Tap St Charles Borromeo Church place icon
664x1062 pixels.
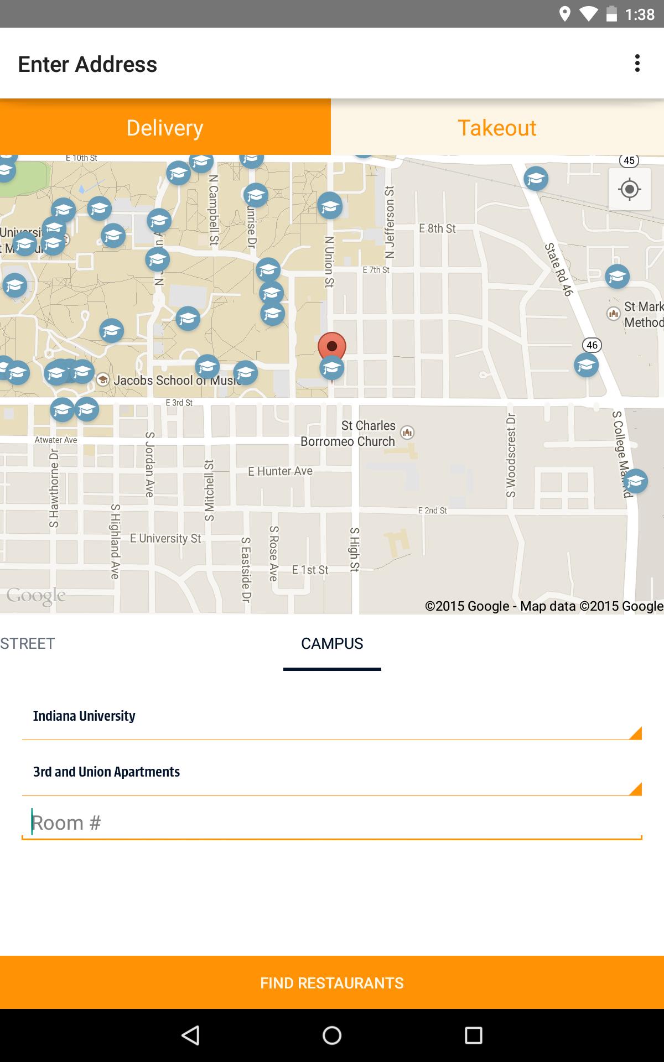[x=407, y=433]
